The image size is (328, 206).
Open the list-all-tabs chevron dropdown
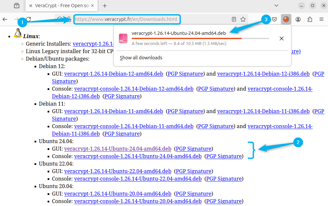276,6
